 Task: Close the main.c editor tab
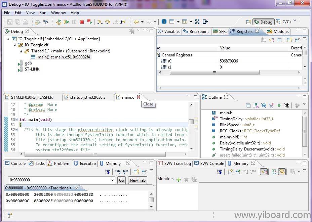point(139,97)
